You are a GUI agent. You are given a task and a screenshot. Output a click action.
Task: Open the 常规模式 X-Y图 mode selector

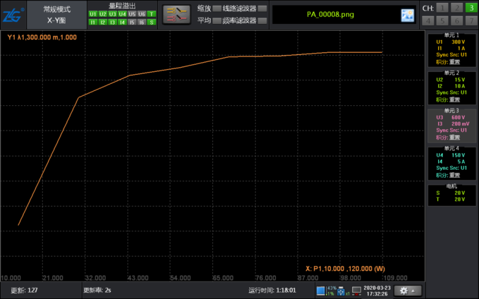click(57, 15)
